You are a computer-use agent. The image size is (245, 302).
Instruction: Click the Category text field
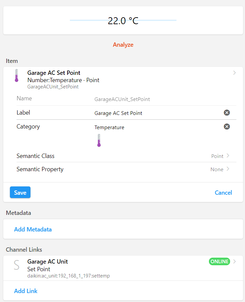tap(156, 127)
